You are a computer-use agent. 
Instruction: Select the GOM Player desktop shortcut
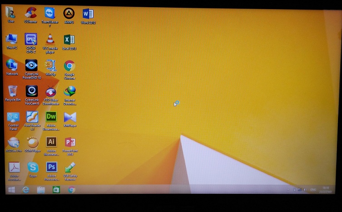click(33, 145)
